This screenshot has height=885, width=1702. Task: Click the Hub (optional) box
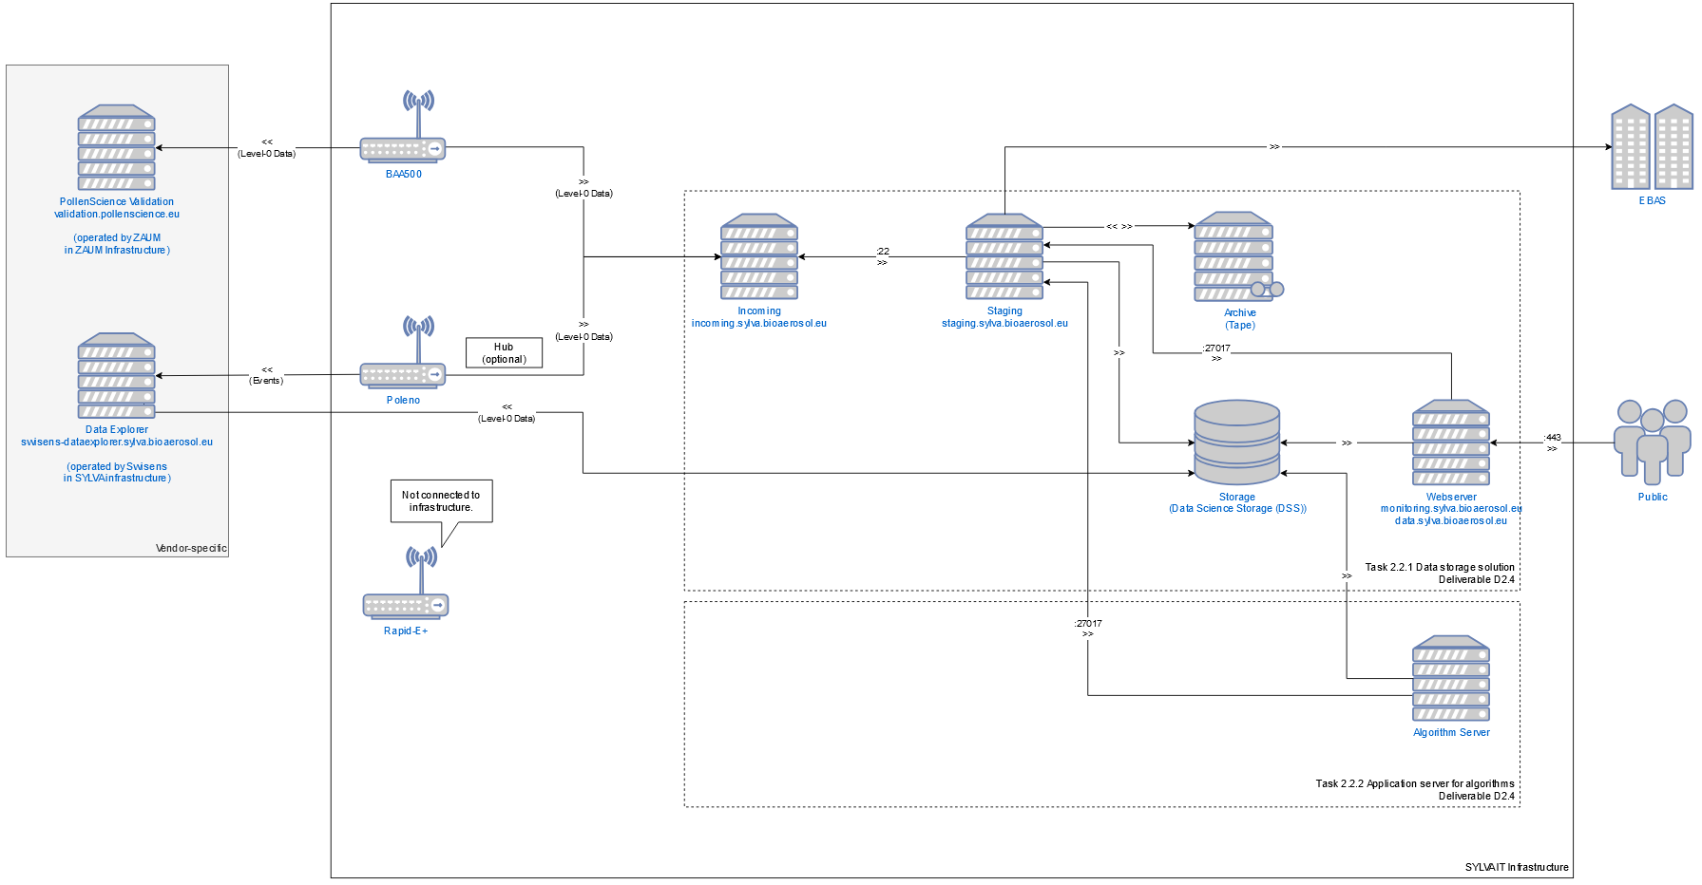[504, 352]
